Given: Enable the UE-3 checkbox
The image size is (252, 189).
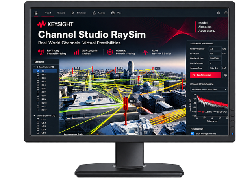Looking at the screenshot, I should [38, 126].
